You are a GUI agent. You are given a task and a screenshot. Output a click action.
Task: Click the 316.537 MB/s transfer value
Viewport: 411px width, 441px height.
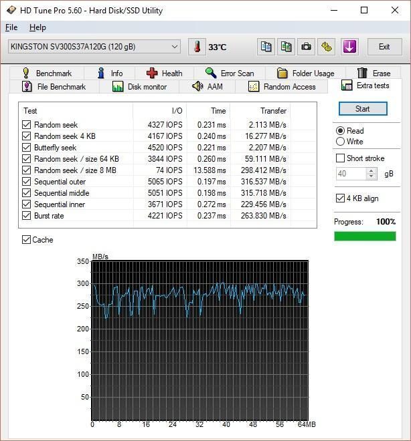[x=263, y=182]
